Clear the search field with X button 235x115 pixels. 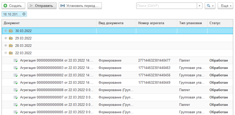click(199, 6)
